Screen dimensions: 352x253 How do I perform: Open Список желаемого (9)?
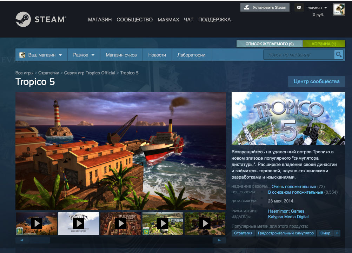point(270,44)
